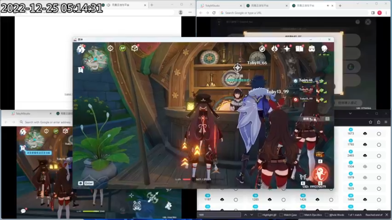Enable the Highlight All checkbox in find bar

260,215
